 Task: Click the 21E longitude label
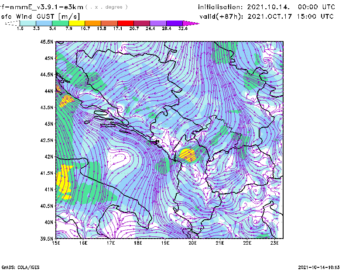[x=220, y=243]
